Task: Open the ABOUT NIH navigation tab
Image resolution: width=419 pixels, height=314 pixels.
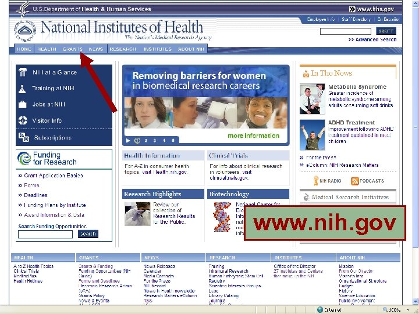Action: click(x=191, y=49)
